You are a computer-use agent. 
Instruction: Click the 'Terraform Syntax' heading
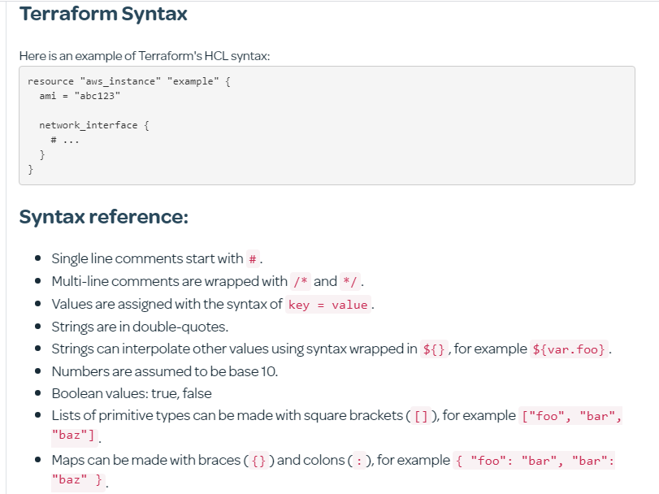coord(103,14)
